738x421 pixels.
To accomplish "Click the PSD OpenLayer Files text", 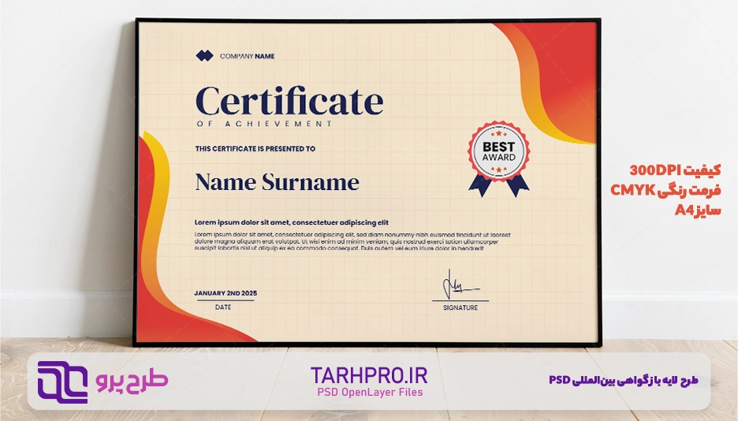I will (369, 392).
